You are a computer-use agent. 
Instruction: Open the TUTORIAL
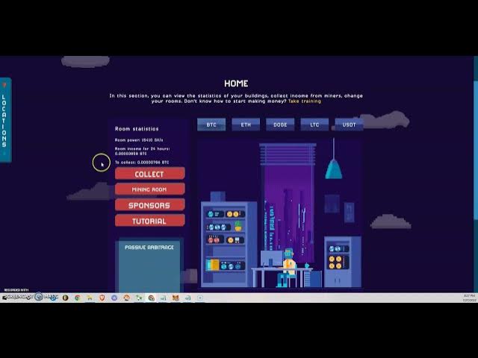coord(149,221)
